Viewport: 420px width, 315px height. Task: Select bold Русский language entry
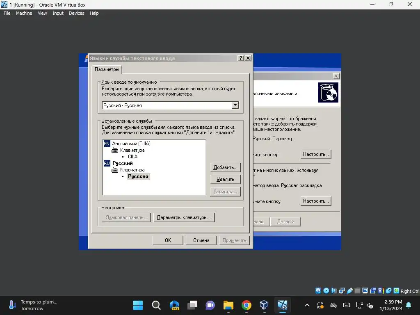pos(122,163)
